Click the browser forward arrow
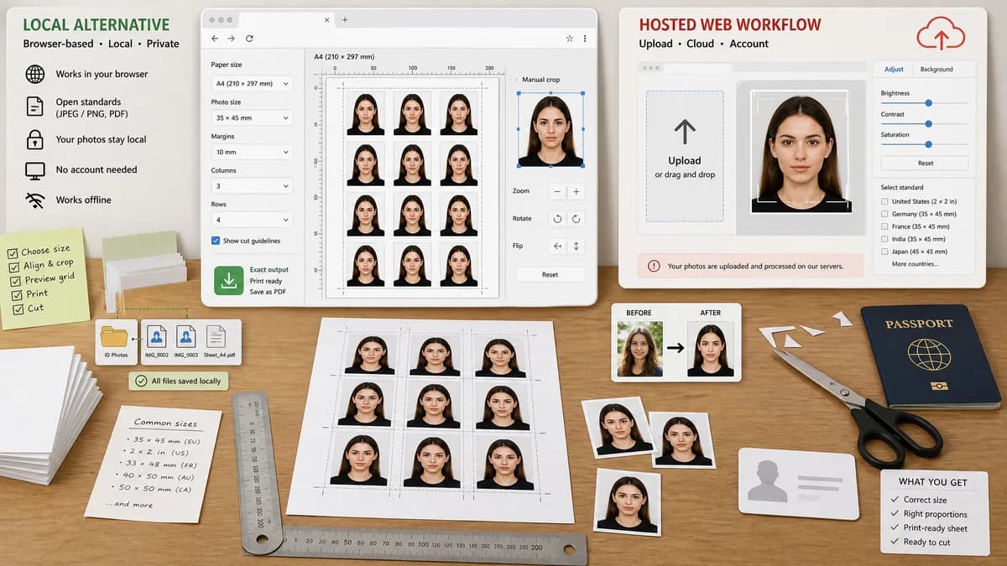Image resolution: width=1007 pixels, height=566 pixels. click(x=232, y=39)
